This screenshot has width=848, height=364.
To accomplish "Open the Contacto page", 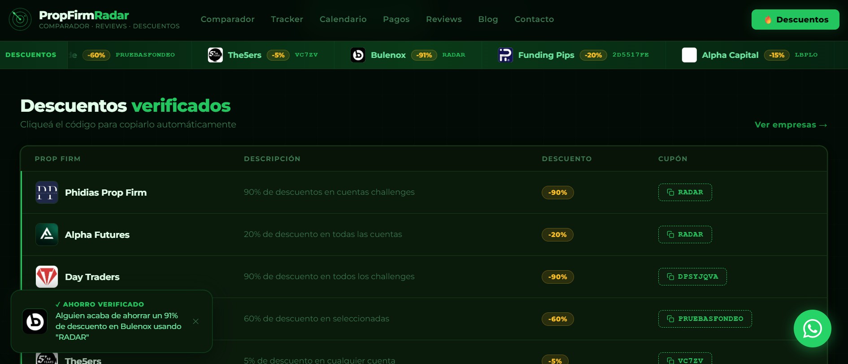I will 534,19.
